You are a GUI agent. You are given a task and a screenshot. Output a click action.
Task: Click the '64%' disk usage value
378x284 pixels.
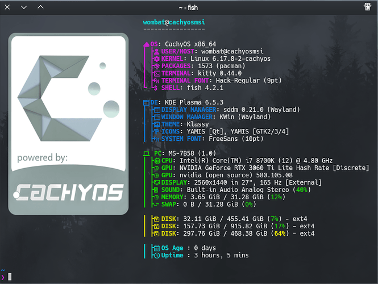coord(280,233)
